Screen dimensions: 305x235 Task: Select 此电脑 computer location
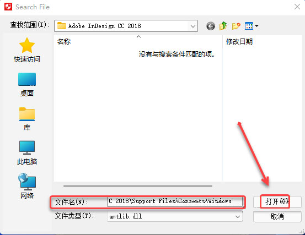point(27,153)
